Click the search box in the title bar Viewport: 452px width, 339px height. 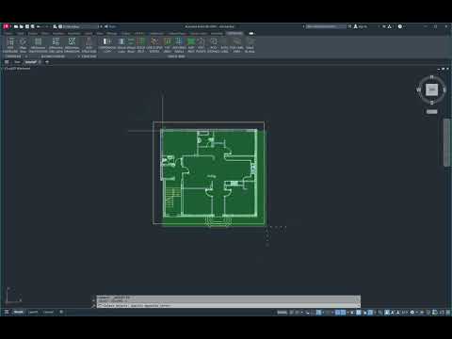[326, 26]
